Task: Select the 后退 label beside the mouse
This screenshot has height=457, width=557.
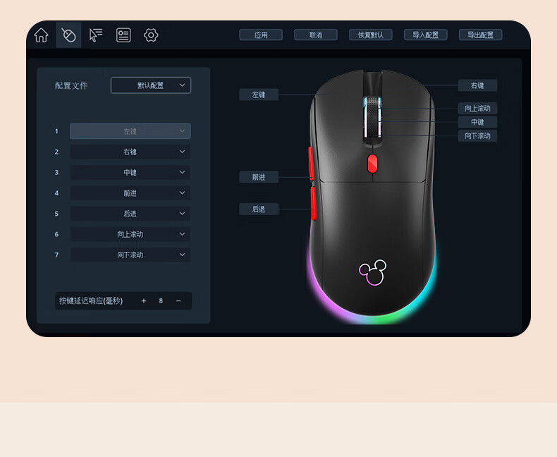Action: coord(259,209)
